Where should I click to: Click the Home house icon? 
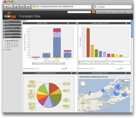(4, 22)
